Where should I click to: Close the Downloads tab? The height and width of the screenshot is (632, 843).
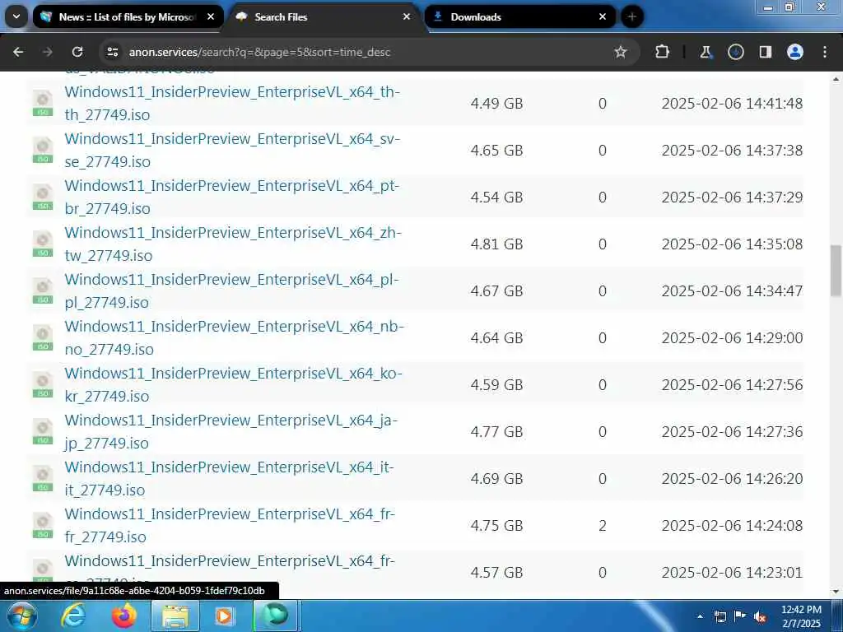(x=602, y=16)
